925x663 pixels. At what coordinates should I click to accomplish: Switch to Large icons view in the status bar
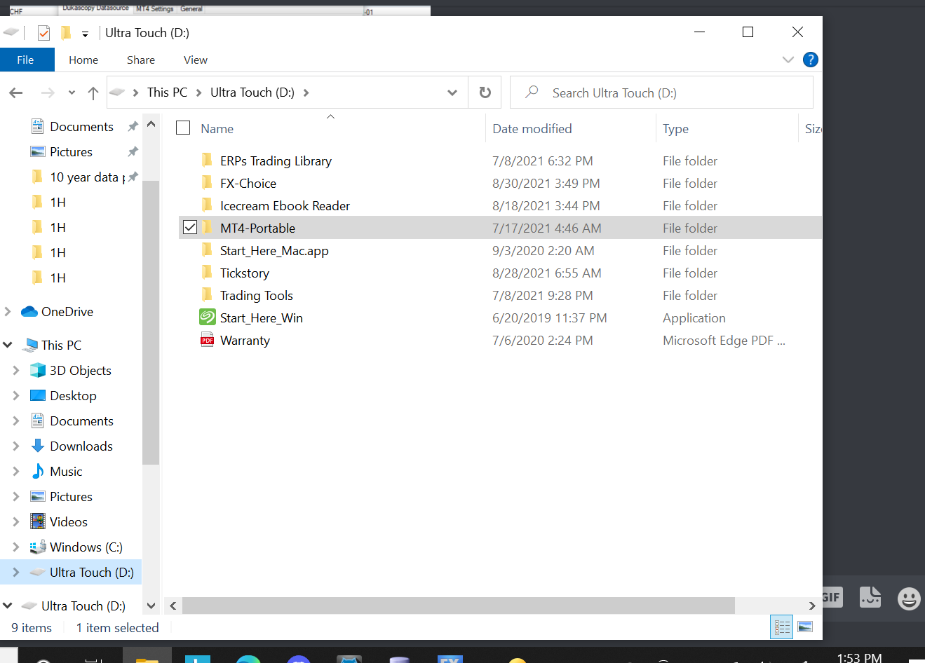coord(805,627)
